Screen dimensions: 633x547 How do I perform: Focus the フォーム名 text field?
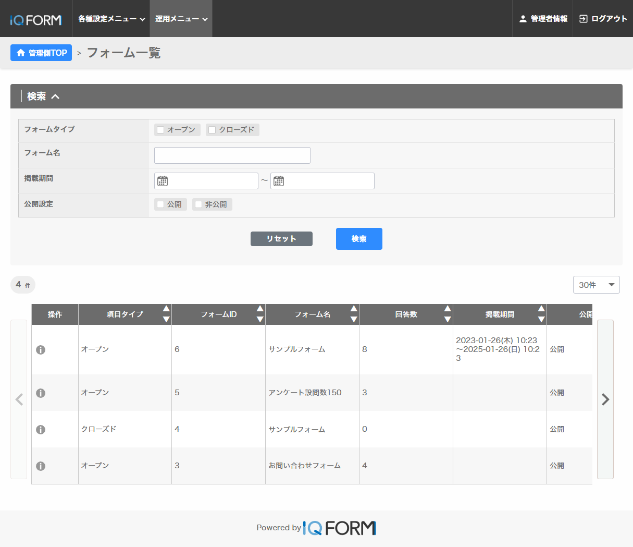point(232,155)
